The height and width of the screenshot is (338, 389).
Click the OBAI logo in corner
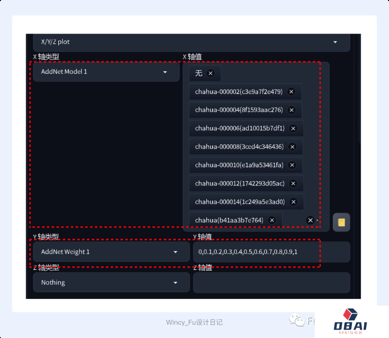350,323
